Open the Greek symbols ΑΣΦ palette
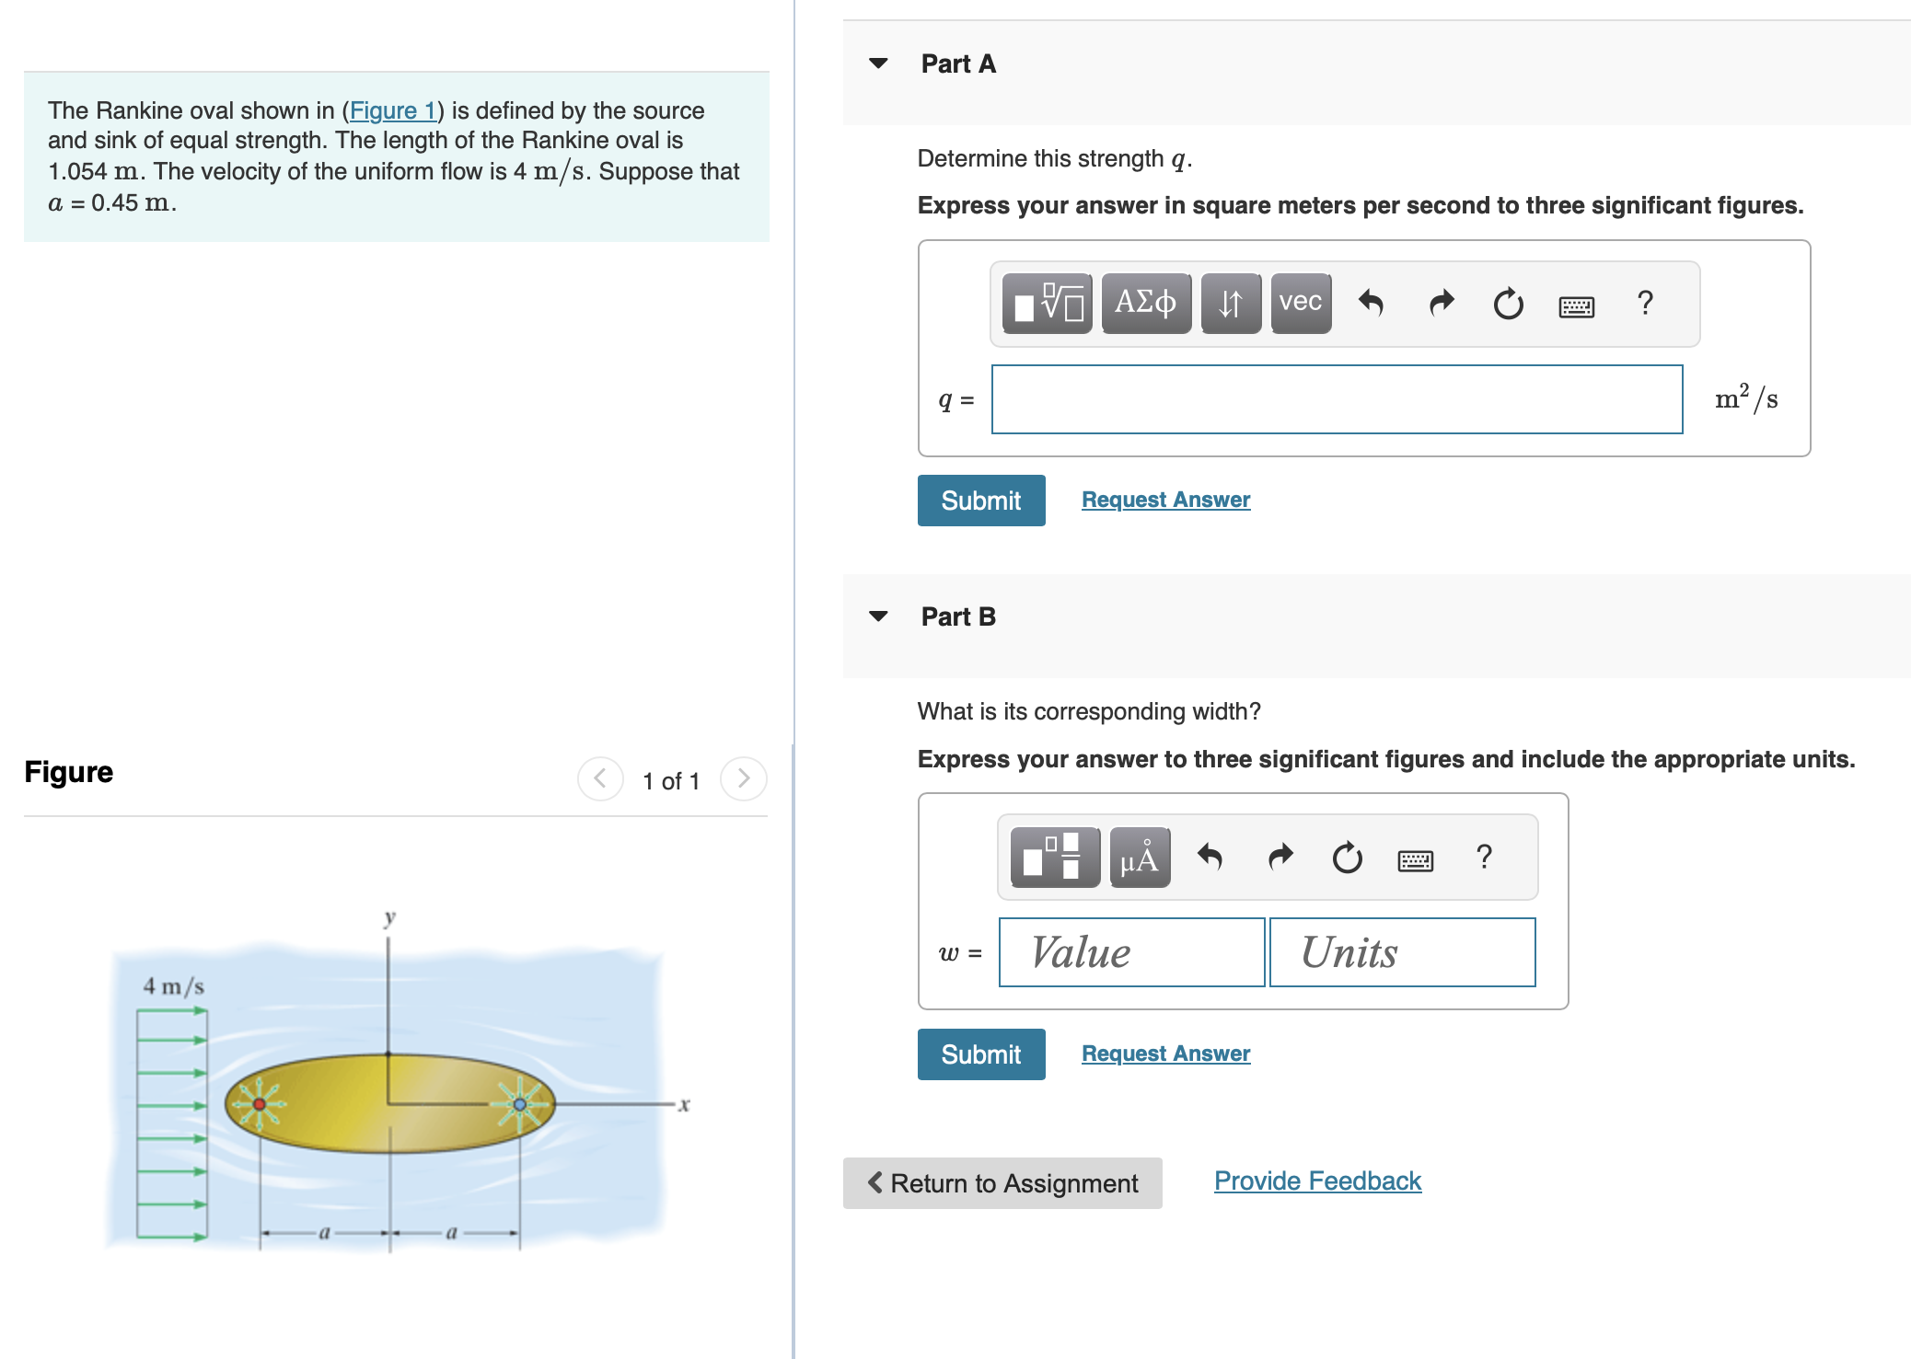This screenshot has width=1911, height=1359. click(x=1144, y=302)
